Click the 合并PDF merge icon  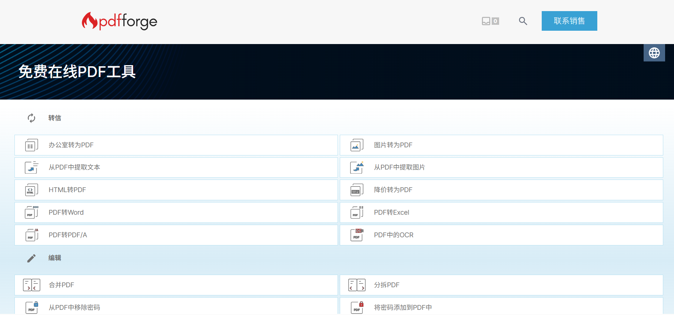[x=31, y=285]
